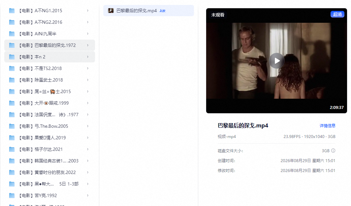Click folder icon of 除圣武士.2018
The image size is (351, 206).
(12, 80)
